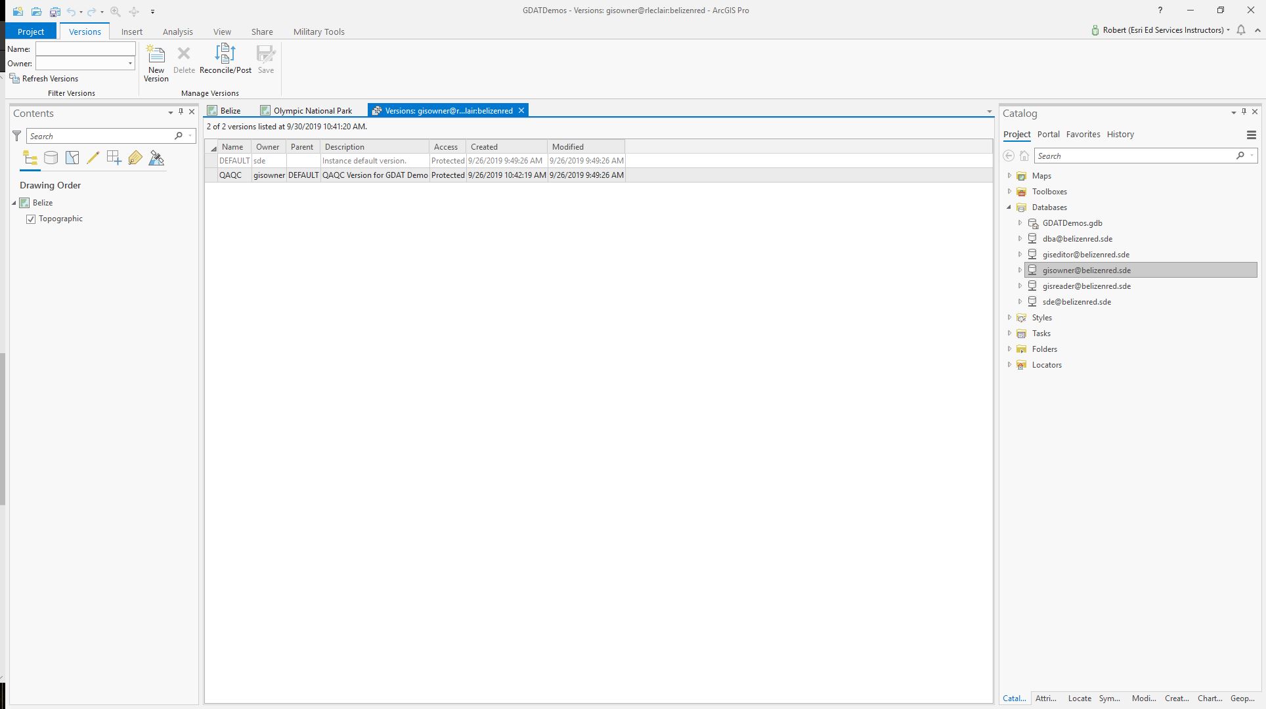The width and height of the screenshot is (1266, 709).
Task: Click the Contents filter funnel icon
Action: click(x=17, y=136)
